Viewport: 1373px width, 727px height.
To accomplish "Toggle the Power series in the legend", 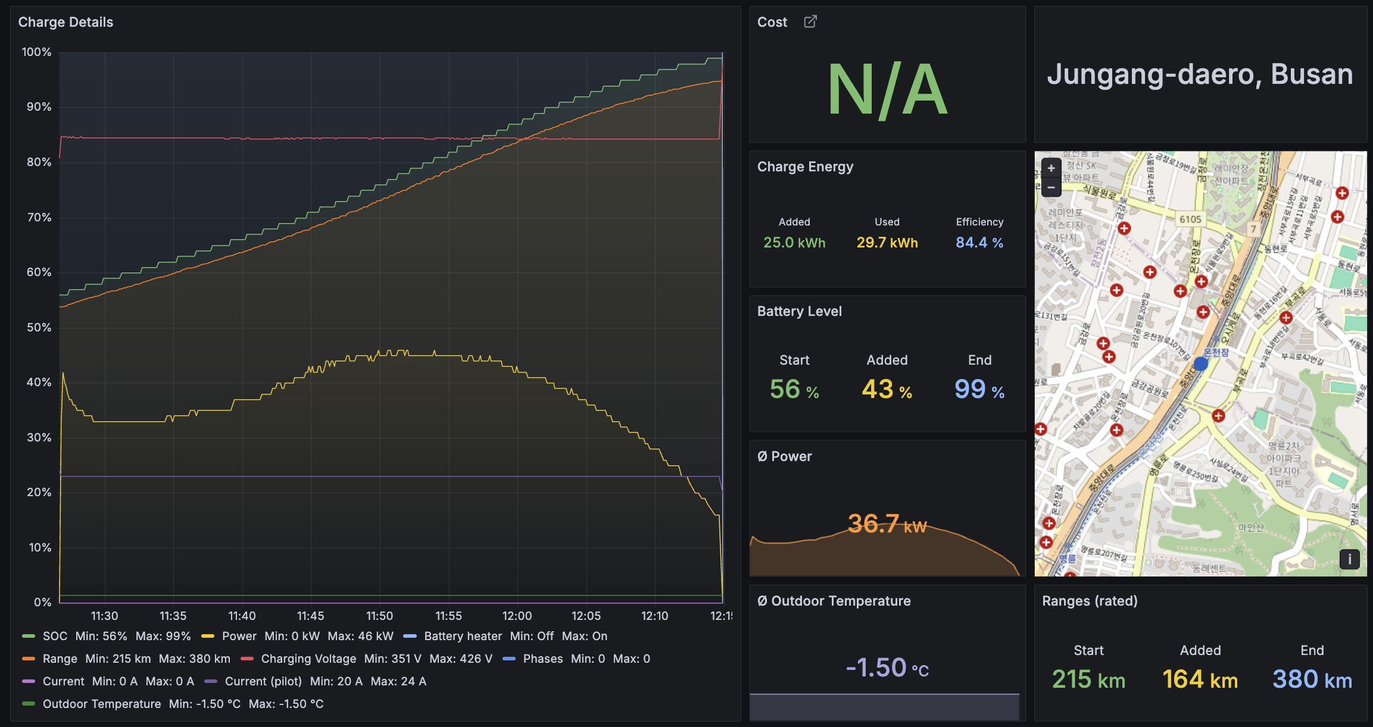I will click(239, 636).
